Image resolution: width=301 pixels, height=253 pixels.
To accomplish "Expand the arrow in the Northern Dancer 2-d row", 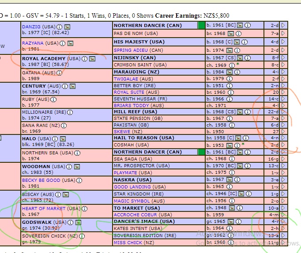I will (x=283, y=26).
